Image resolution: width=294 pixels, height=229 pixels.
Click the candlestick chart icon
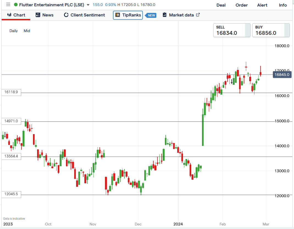9,15
